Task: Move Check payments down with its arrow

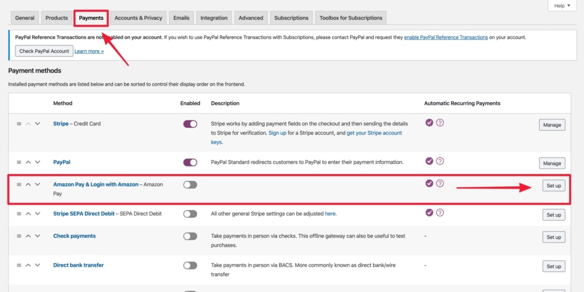Action: pyautogui.click(x=37, y=236)
